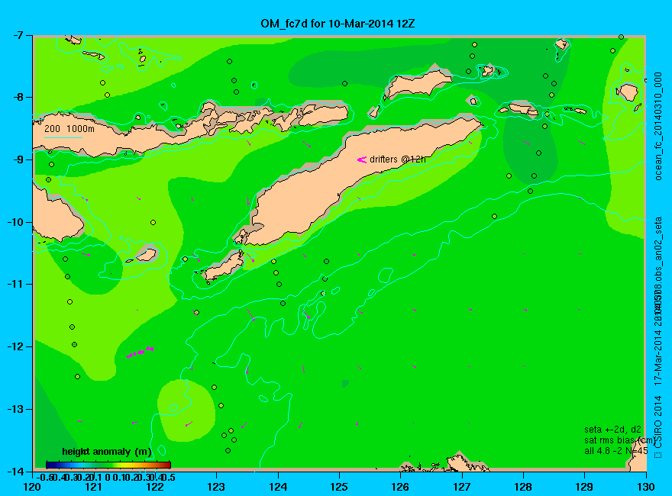
Task: Click the plot title OM_fc7d for 10-Mar-2014 12Z
Action: click(x=338, y=24)
